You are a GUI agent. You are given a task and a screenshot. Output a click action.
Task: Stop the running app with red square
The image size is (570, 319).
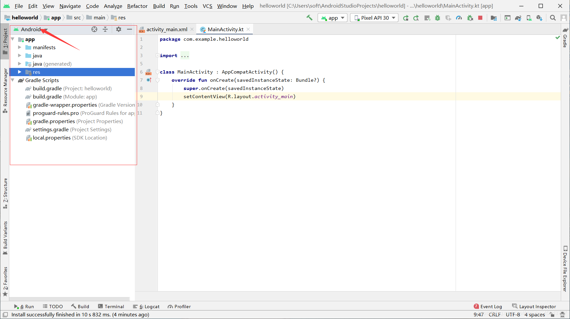480,18
